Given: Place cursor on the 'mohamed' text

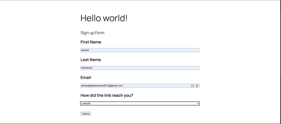Looking at the screenshot, I should [87, 68].
